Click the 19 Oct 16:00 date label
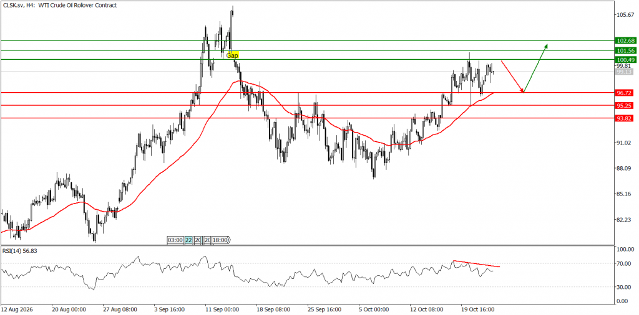The height and width of the screenshot is (315, 639). click(x=479, y=309)
